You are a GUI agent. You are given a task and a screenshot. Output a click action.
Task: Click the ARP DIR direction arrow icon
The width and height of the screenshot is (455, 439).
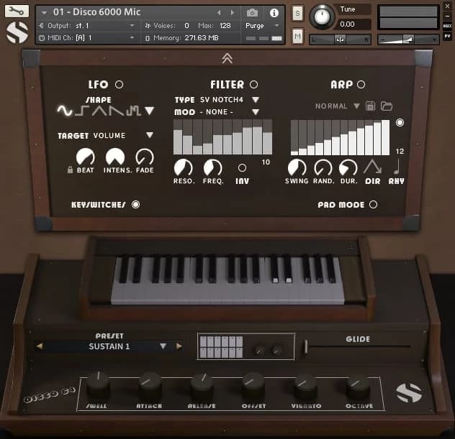point(373,167)
